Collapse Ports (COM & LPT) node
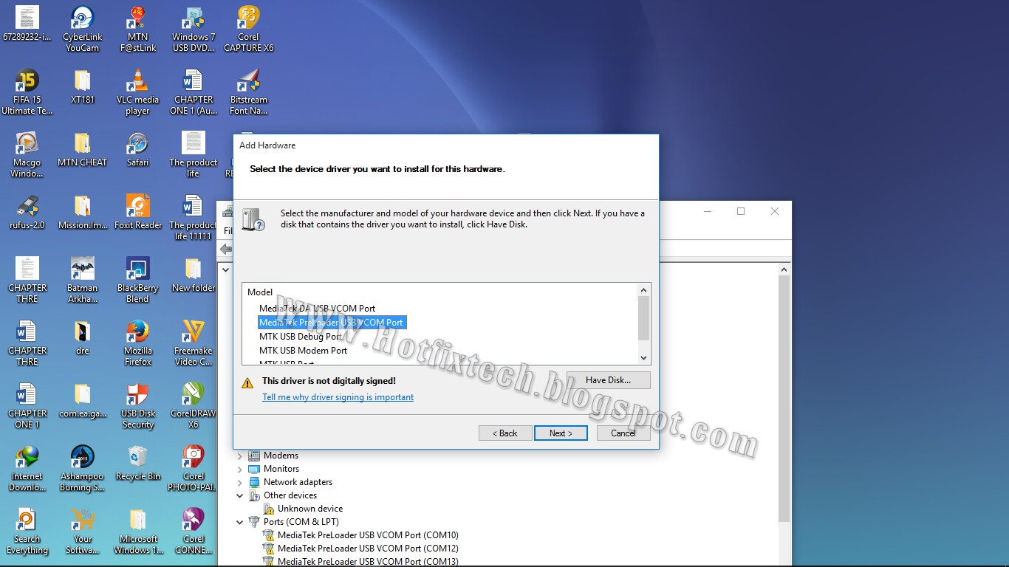This screenshot has height=567, width=1009. pos(239,522)
